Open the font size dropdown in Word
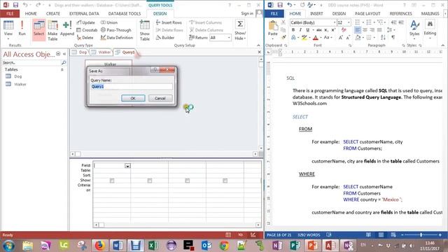448x252 pixels. pos(349,22)
